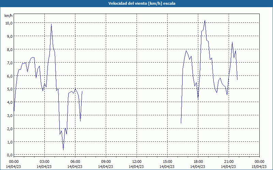Screen dimensions: 273x170
Task: Click the '5,0' y-axis value
Action: point(10,89)
